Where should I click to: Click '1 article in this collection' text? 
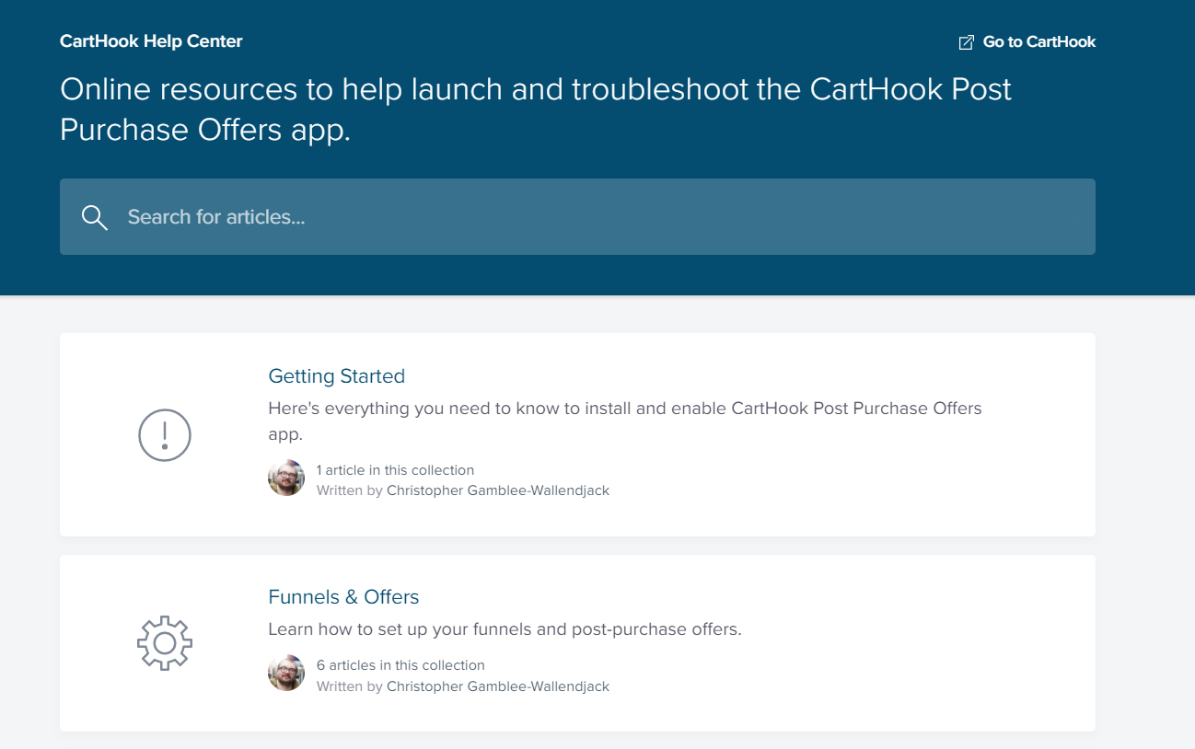(x=395, y=470)
